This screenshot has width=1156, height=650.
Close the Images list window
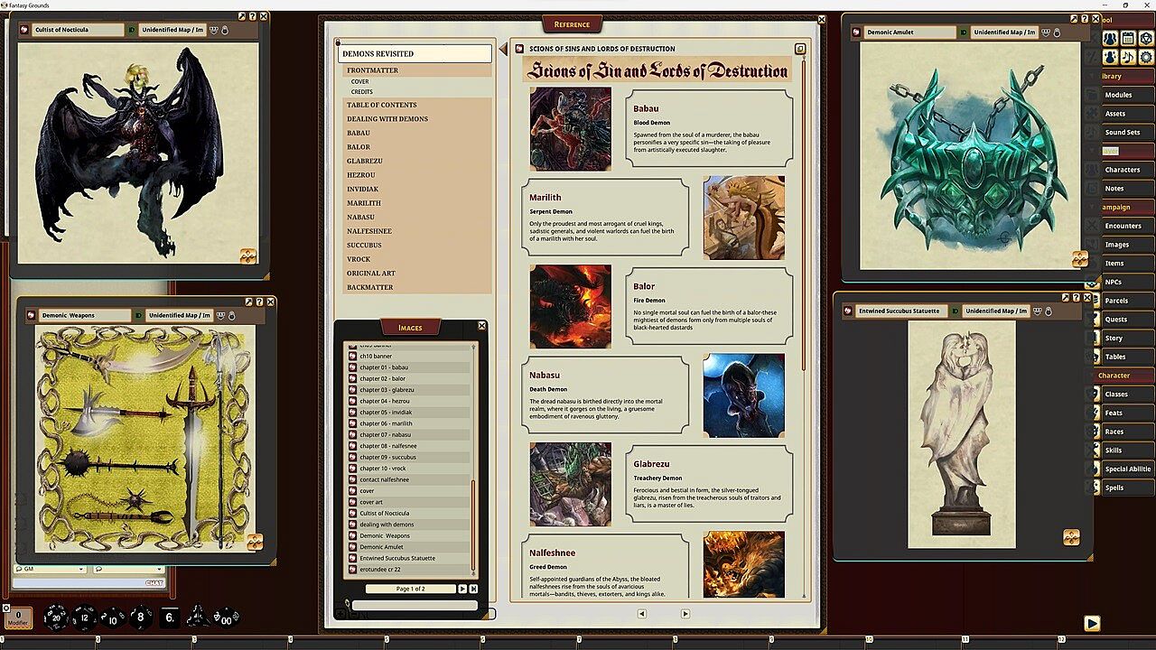click(x=481, y=325)
